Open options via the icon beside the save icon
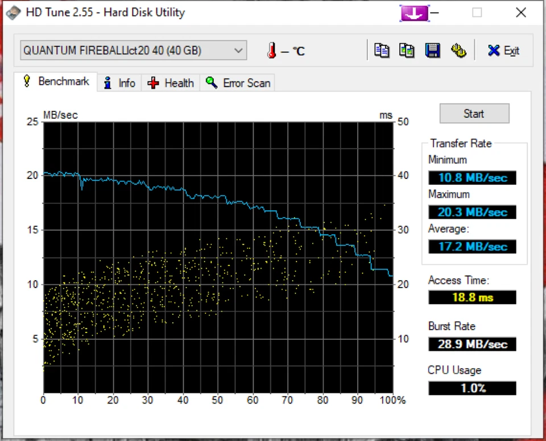546x441 pixels. tap(459, 50)
